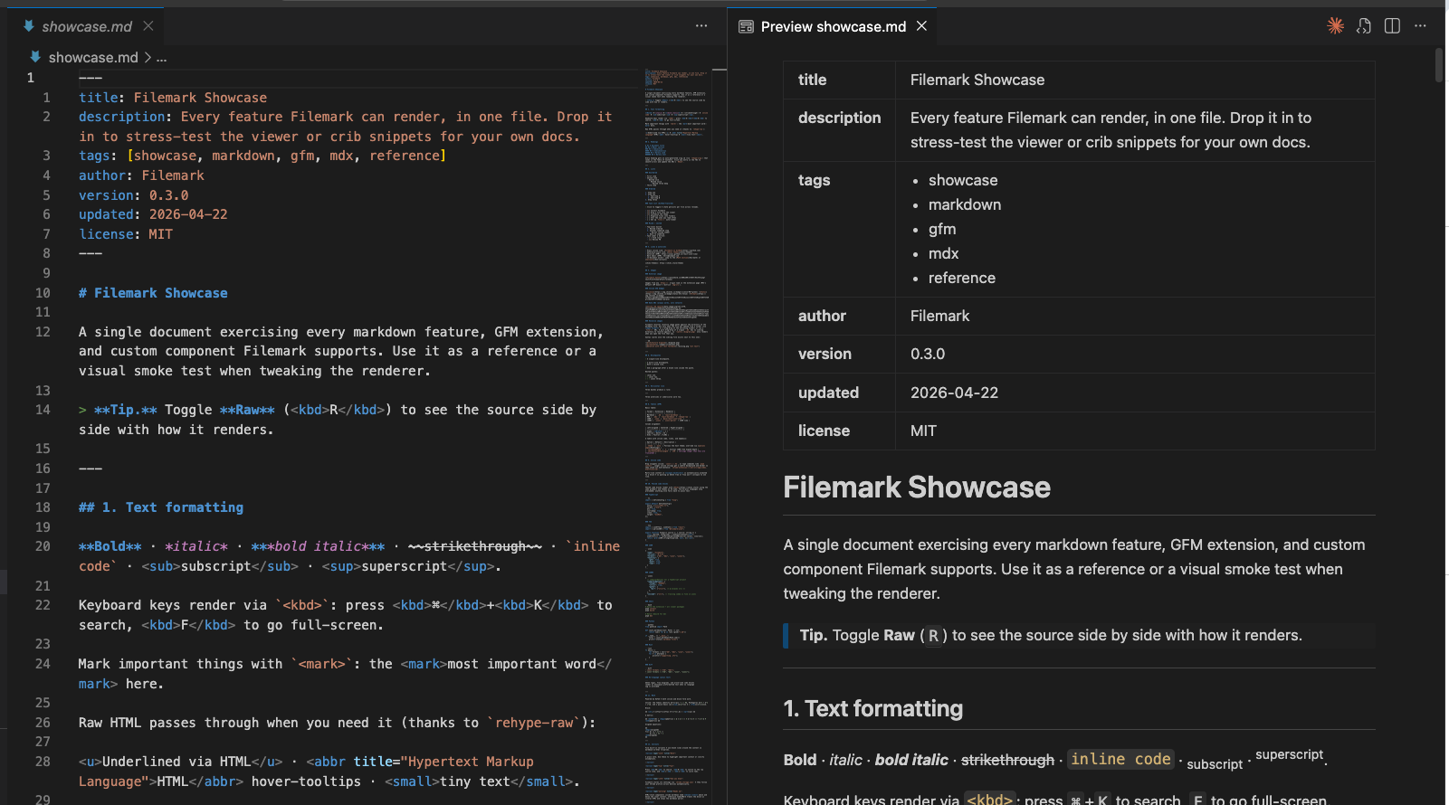Switch to the showcase.md editor tab

(87, 26)
